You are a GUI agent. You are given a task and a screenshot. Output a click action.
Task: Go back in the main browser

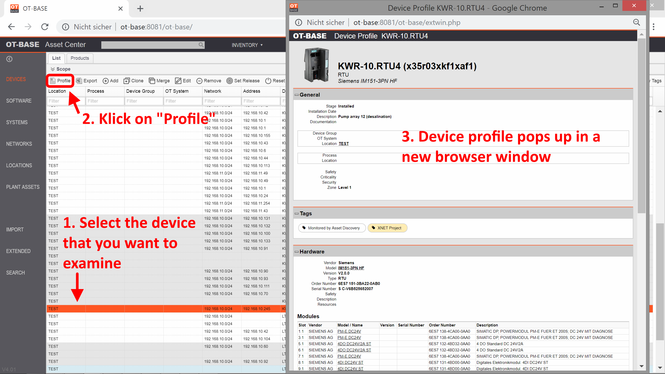[11, 27]
